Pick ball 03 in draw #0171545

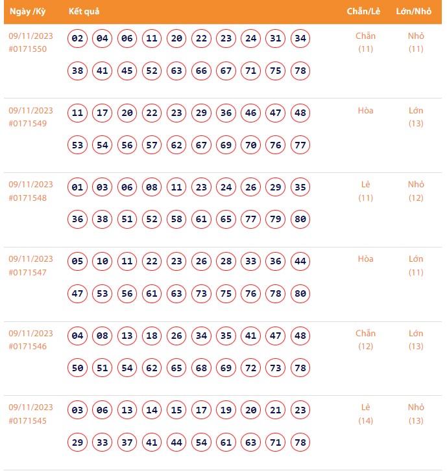click(78, 410)
